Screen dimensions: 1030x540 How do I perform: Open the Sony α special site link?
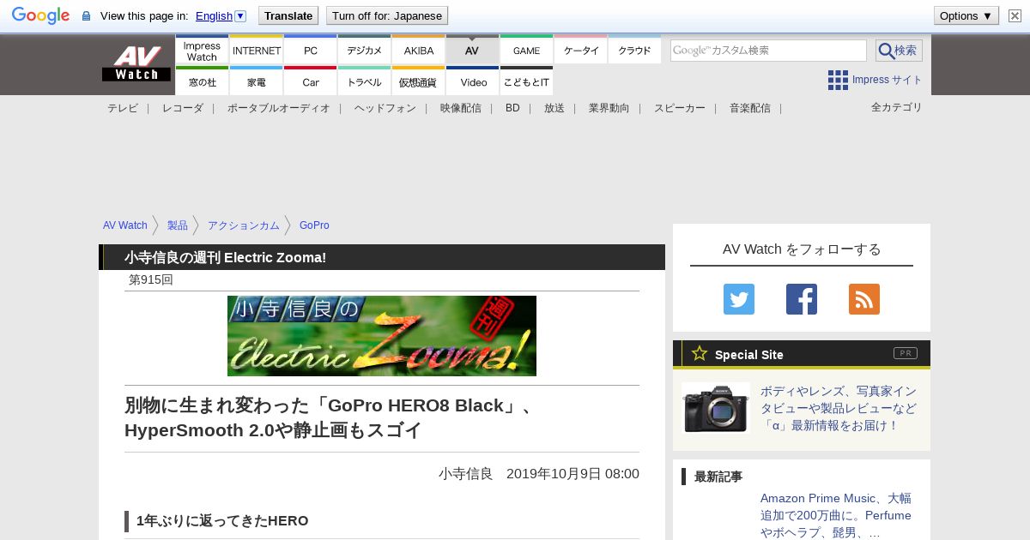(x=839, y=408)
